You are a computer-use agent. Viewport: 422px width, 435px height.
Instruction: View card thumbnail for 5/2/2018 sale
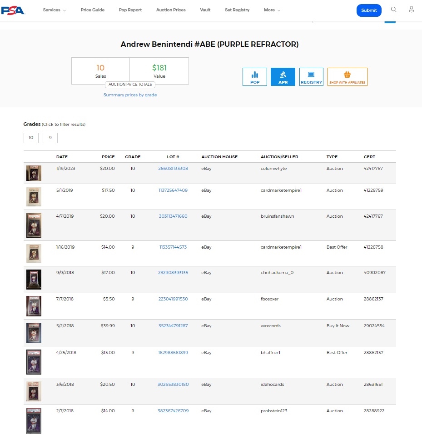tap(34, 333)
